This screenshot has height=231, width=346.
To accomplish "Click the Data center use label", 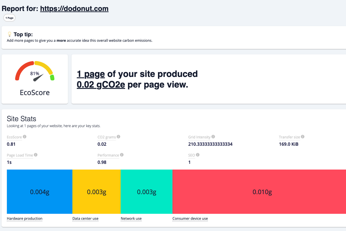I will coord(85,219).
